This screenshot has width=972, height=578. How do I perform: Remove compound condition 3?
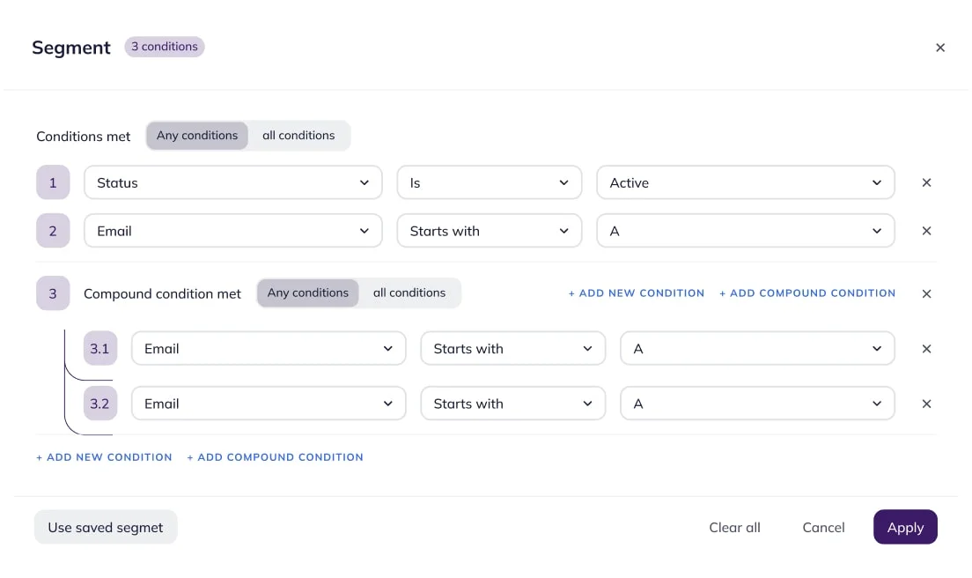point(926,294)
